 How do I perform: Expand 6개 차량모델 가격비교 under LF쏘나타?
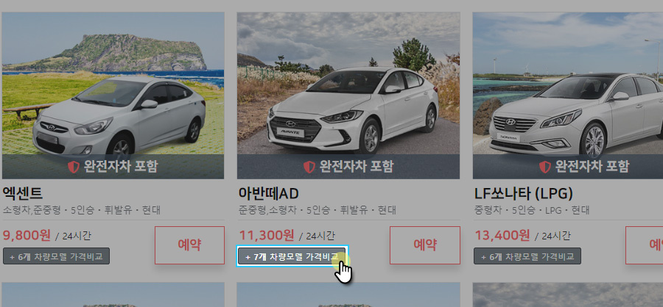pyautogui.click(x=527, y=256)
